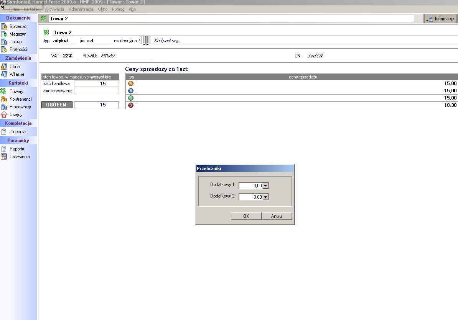Click the ilość handlowa value 15

click(97, 84)
